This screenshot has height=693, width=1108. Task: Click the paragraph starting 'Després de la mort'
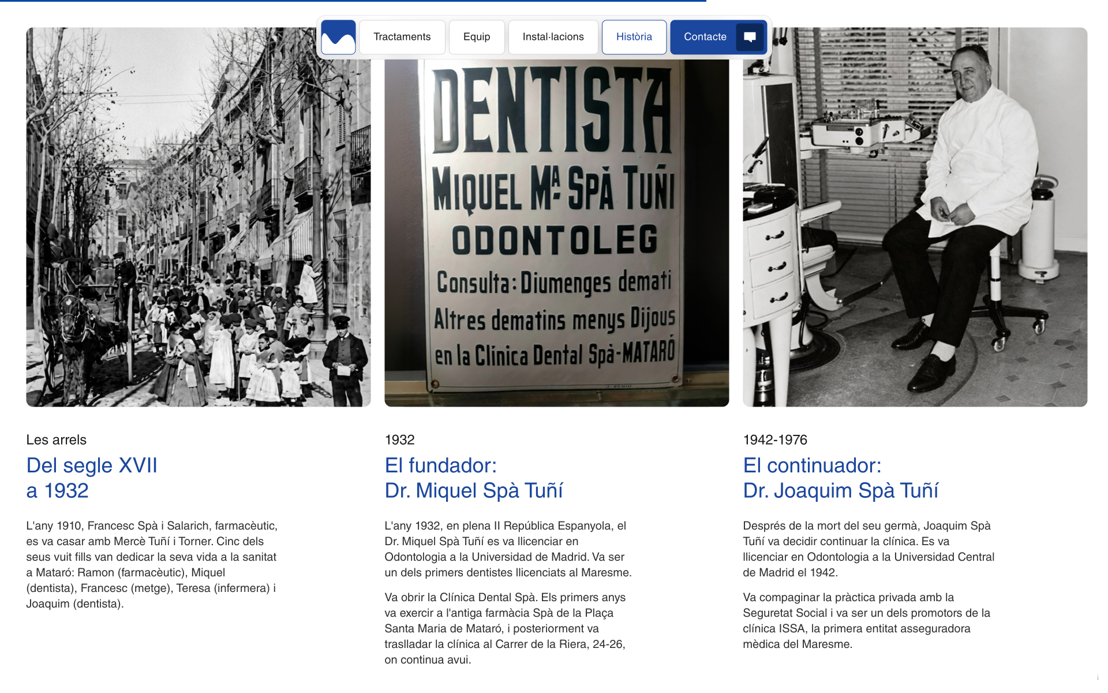[x=869, y=549]
